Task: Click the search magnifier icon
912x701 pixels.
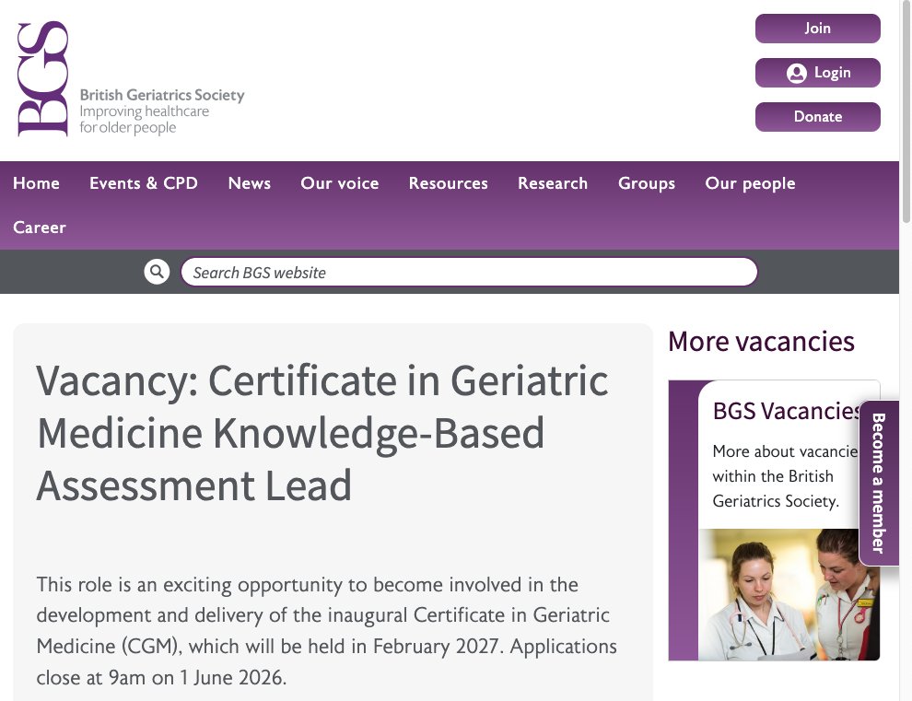Action: coord(157,272)
